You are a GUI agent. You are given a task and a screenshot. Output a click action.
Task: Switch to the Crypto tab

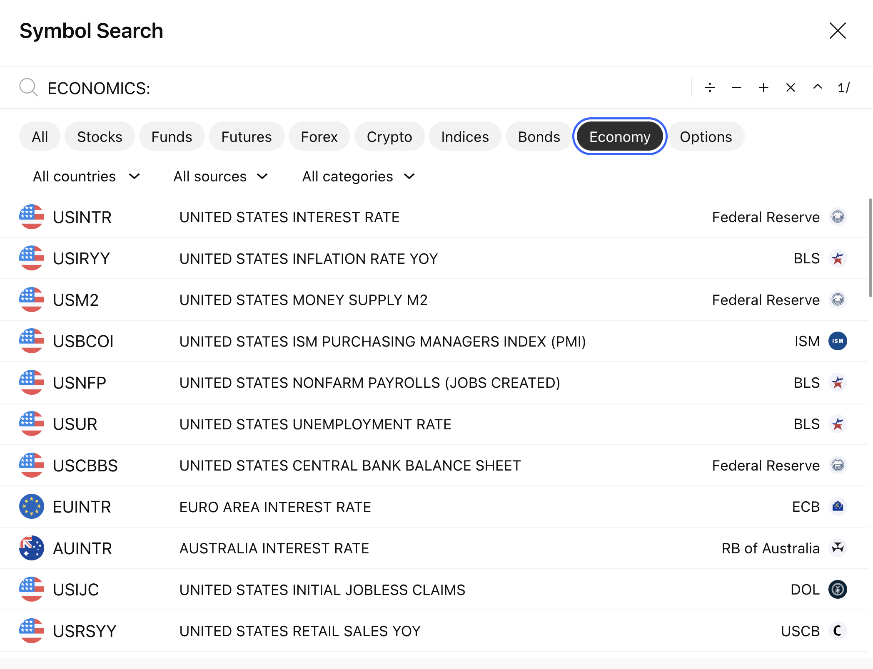[389, 136]
